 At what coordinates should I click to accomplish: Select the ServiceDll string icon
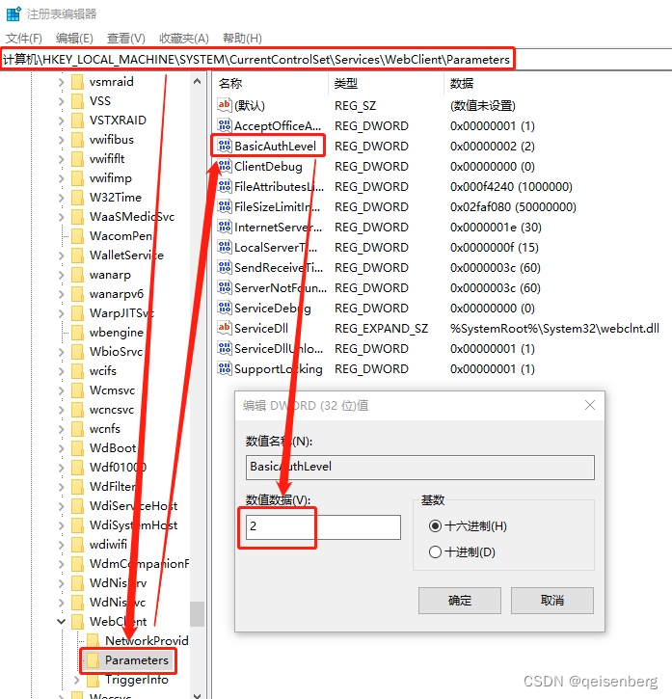pos(225,328)
